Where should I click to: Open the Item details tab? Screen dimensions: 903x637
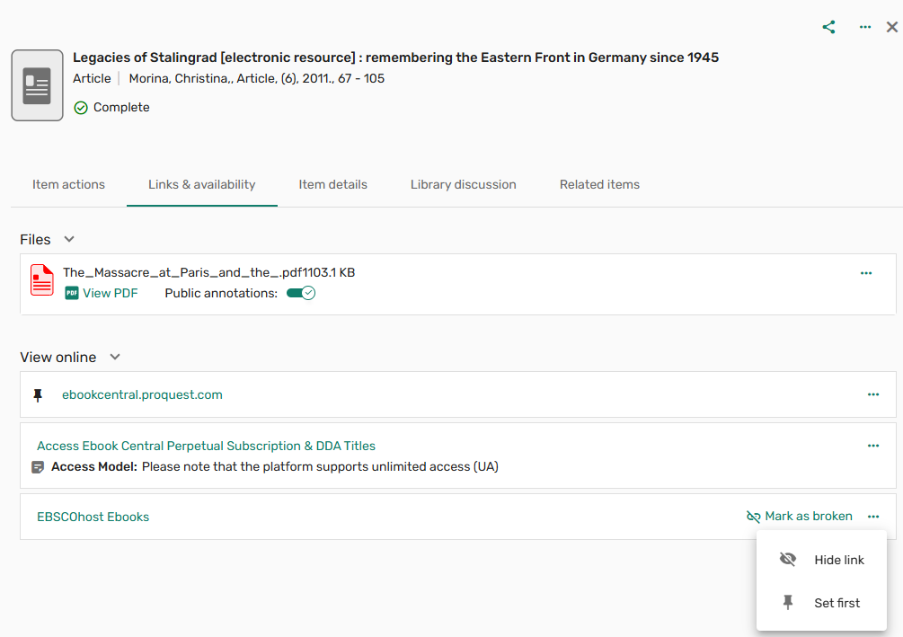coord(332,184)
